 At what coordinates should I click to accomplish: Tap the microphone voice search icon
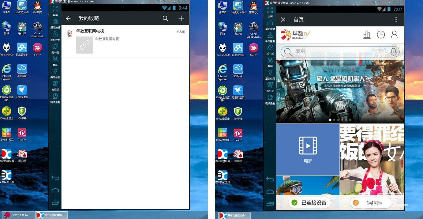(394, 52)
